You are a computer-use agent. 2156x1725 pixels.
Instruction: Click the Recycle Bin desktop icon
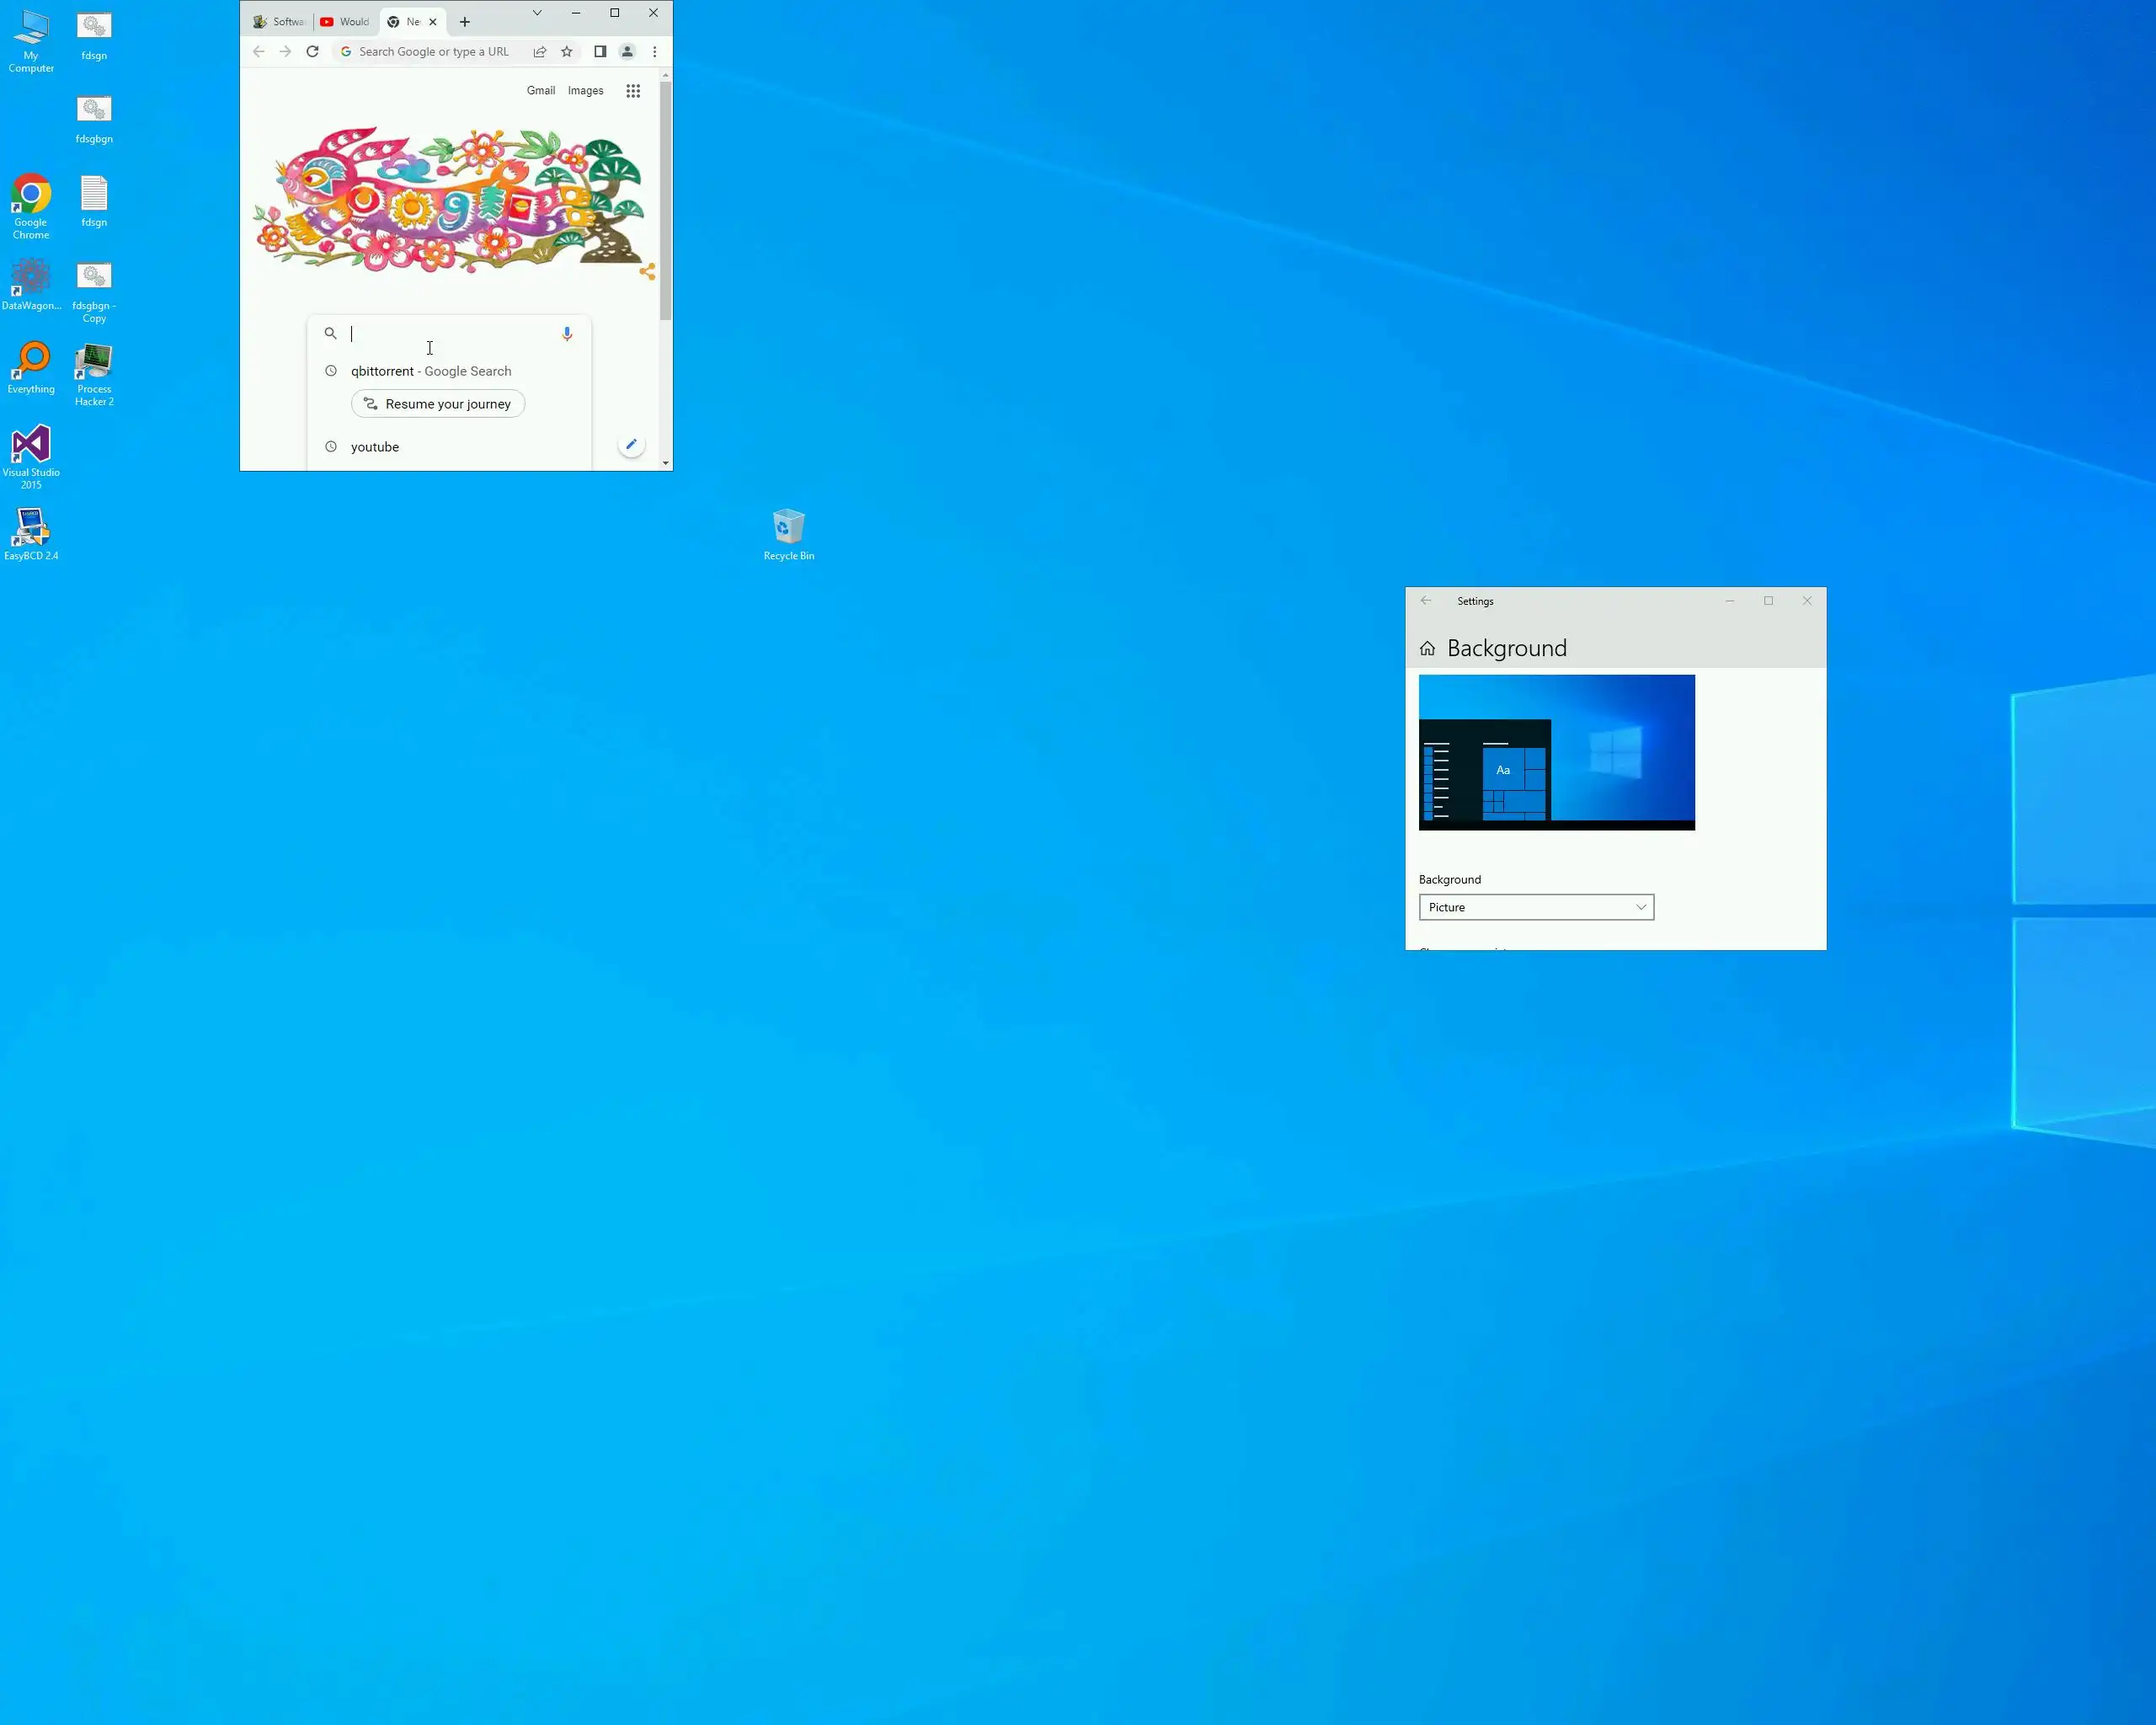(x=788, y=533)
